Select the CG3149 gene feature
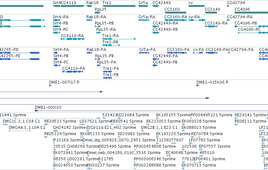 [211, 13]
